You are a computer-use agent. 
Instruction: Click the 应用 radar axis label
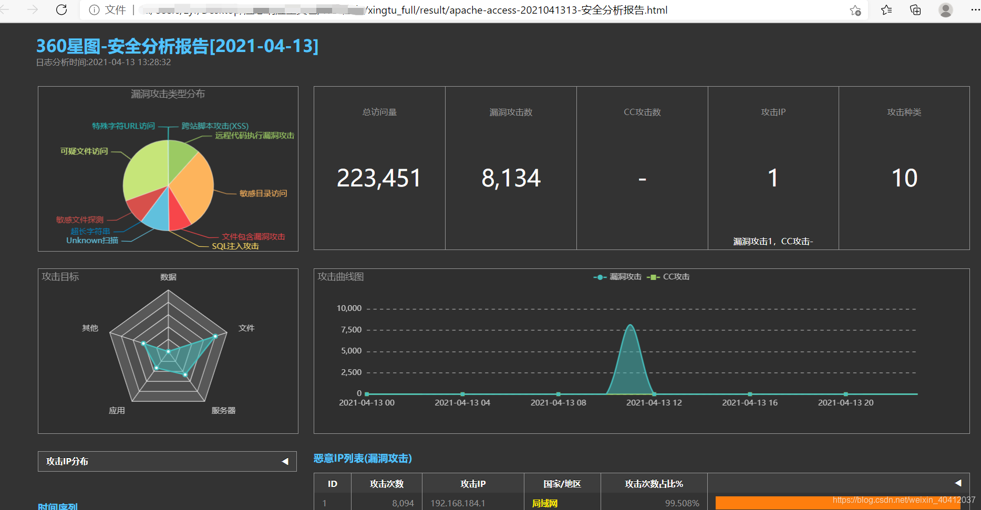(117, 410)
